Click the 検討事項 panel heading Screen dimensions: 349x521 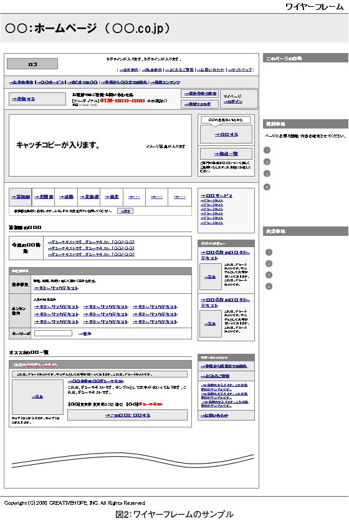305,124
